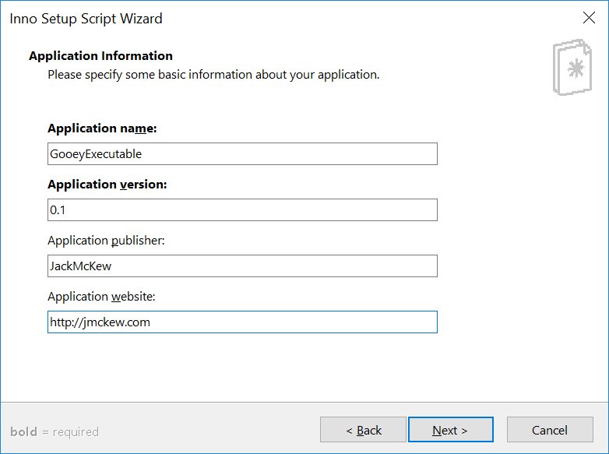Click the 'Please specify some basic information' description
The image size is (609, 454).
tap(213, 75)
